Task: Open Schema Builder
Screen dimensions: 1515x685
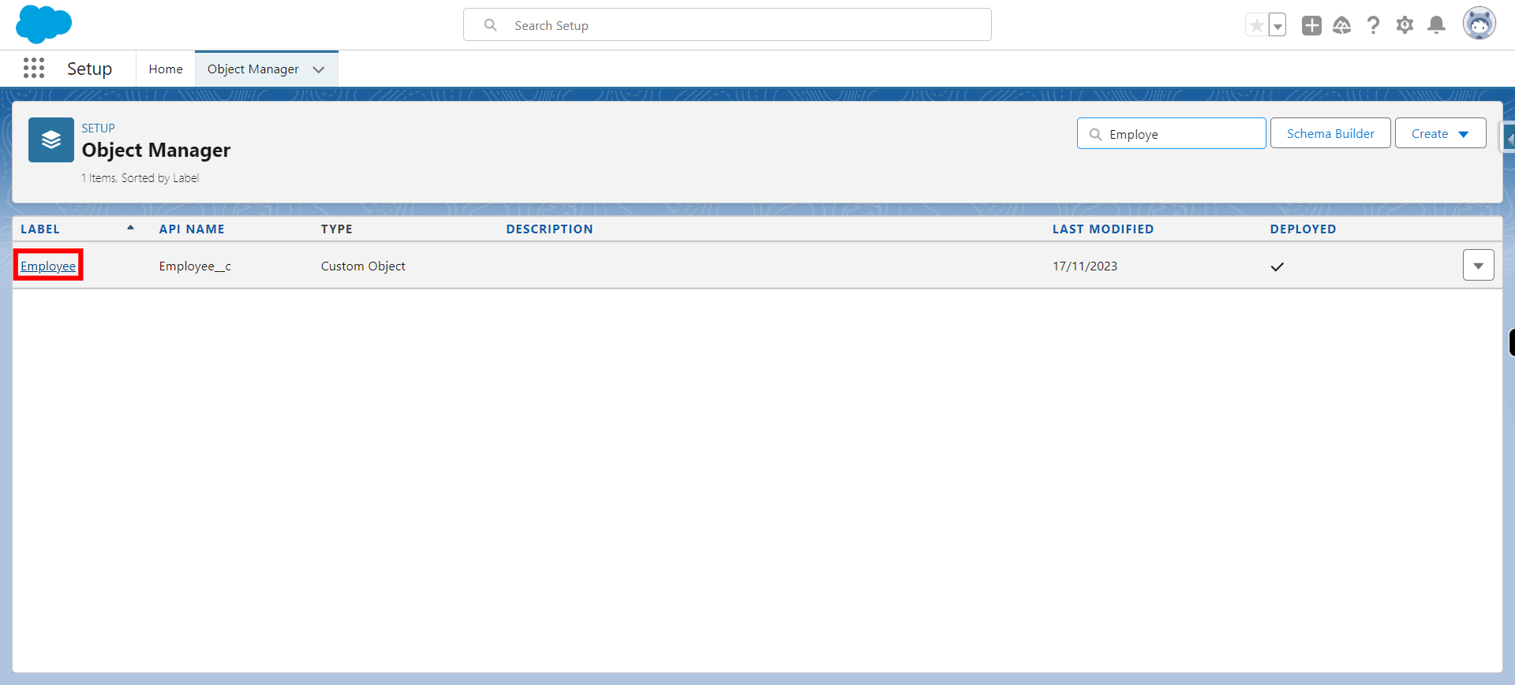Action: pos(1330,134)
